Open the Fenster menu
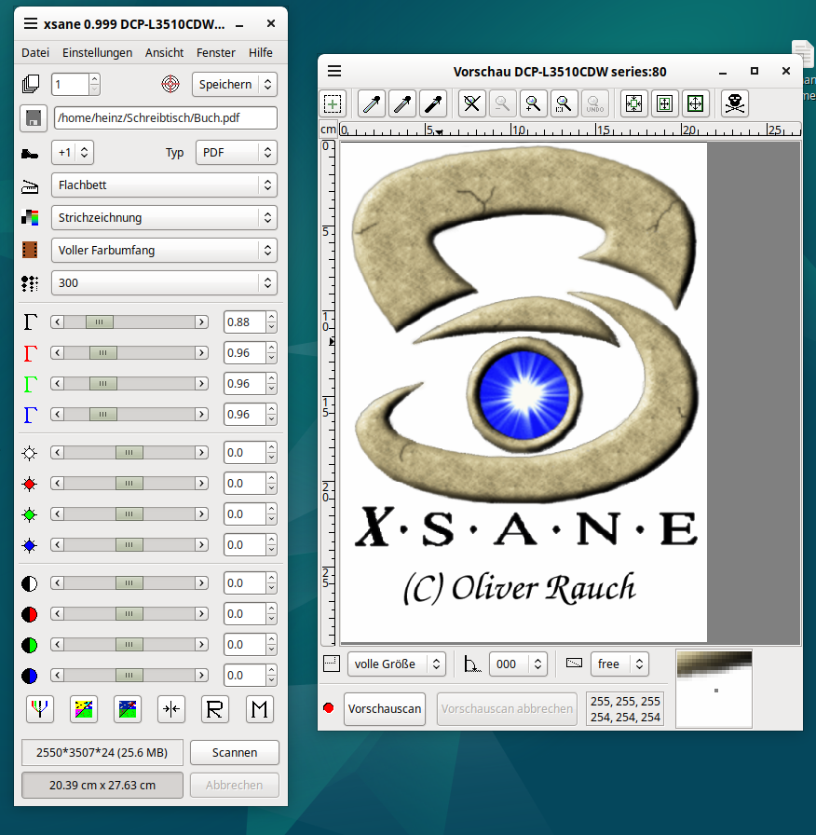Viewport: 816px width, 835px height. coord(215,53)
